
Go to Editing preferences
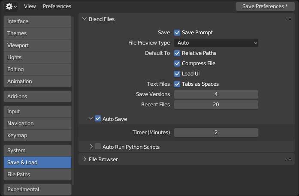[x=38, y=69]
